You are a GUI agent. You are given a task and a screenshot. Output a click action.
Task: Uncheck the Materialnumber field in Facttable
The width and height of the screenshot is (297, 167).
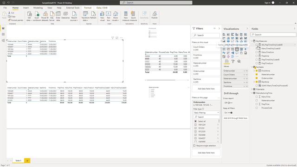[x=257, y=74]
